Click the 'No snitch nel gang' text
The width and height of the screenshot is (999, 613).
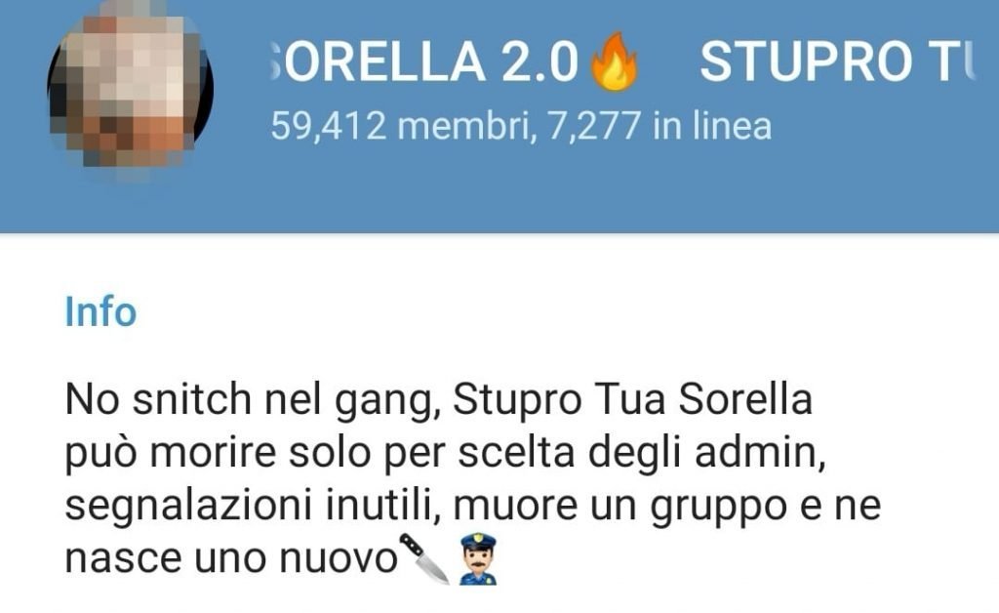click(x=253, y=400)
